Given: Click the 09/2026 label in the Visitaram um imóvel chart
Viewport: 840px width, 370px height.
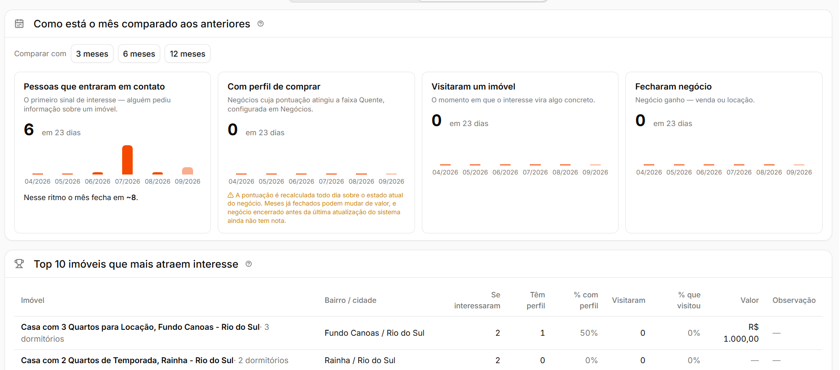Looking at the screenshot, I should (x=595, y=172).
